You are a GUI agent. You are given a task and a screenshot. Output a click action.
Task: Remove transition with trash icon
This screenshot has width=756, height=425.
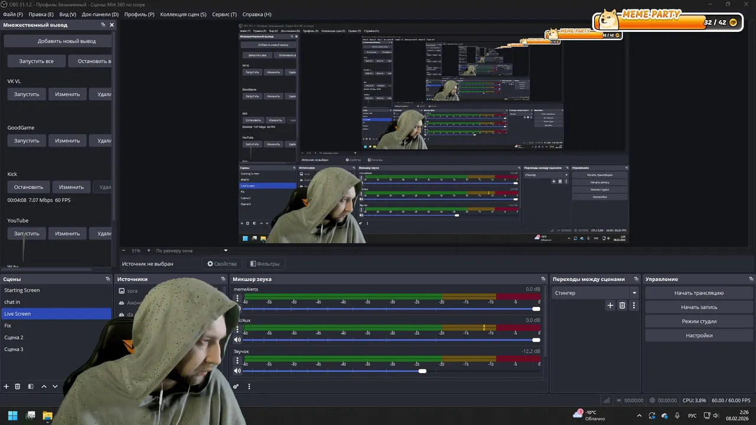[x=622, y=306]
